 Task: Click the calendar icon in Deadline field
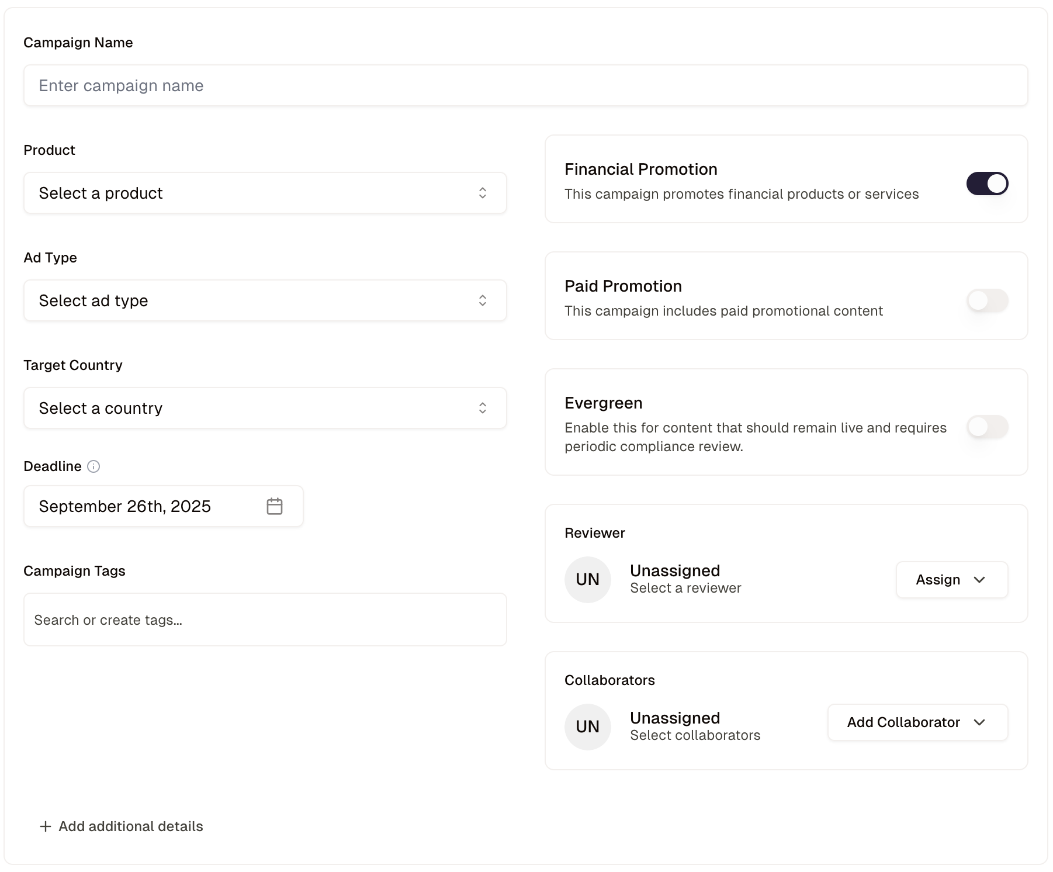[x=275, y=506]
